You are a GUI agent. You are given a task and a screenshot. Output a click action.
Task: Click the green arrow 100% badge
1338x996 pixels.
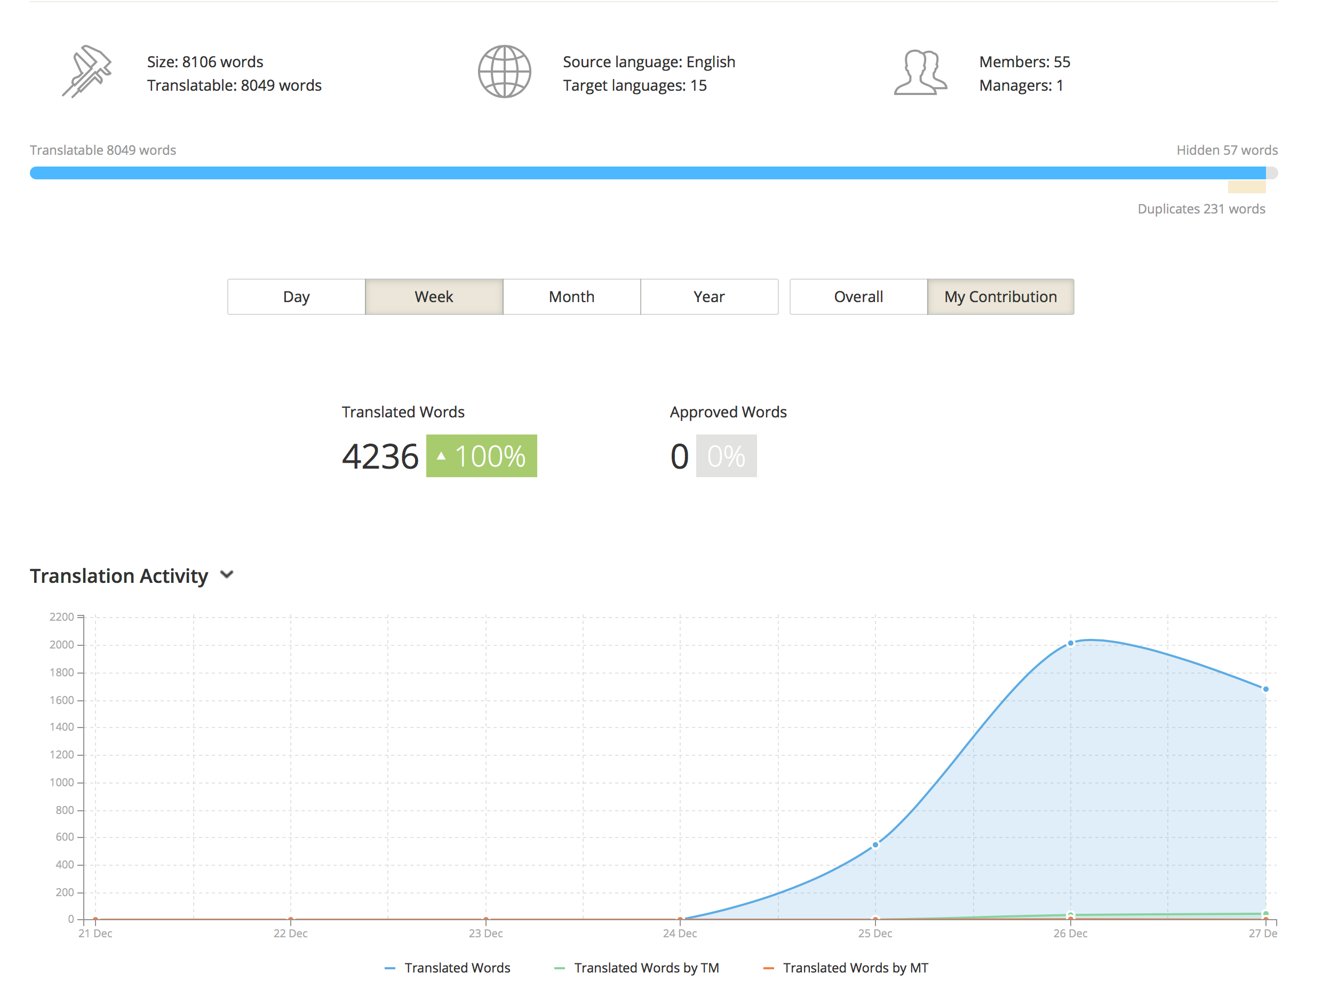tap(481, 456)
